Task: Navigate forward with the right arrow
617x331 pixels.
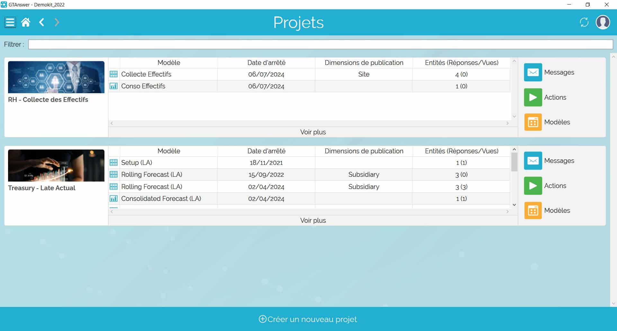Action: pos(57,22)
